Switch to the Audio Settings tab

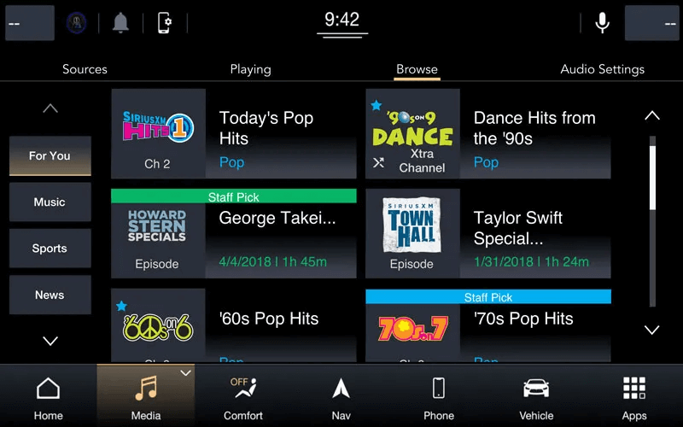coord(602,69)
